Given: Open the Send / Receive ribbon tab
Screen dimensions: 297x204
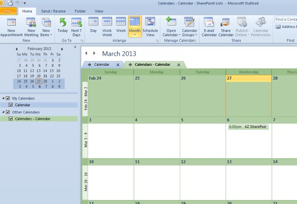Looking at the screenshot, I should 53,11.
